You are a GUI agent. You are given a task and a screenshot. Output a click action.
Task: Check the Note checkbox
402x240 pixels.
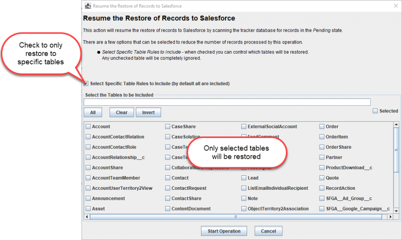(244, 198)
